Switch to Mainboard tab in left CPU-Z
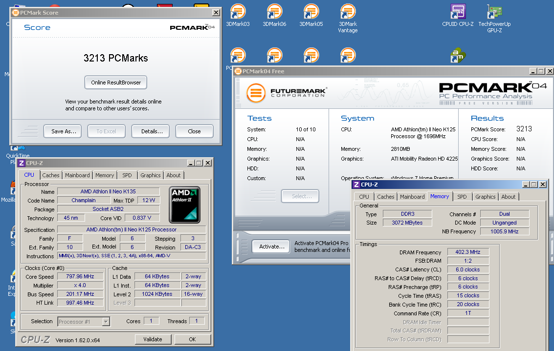The image size is (554, 351). coord(77,175)
